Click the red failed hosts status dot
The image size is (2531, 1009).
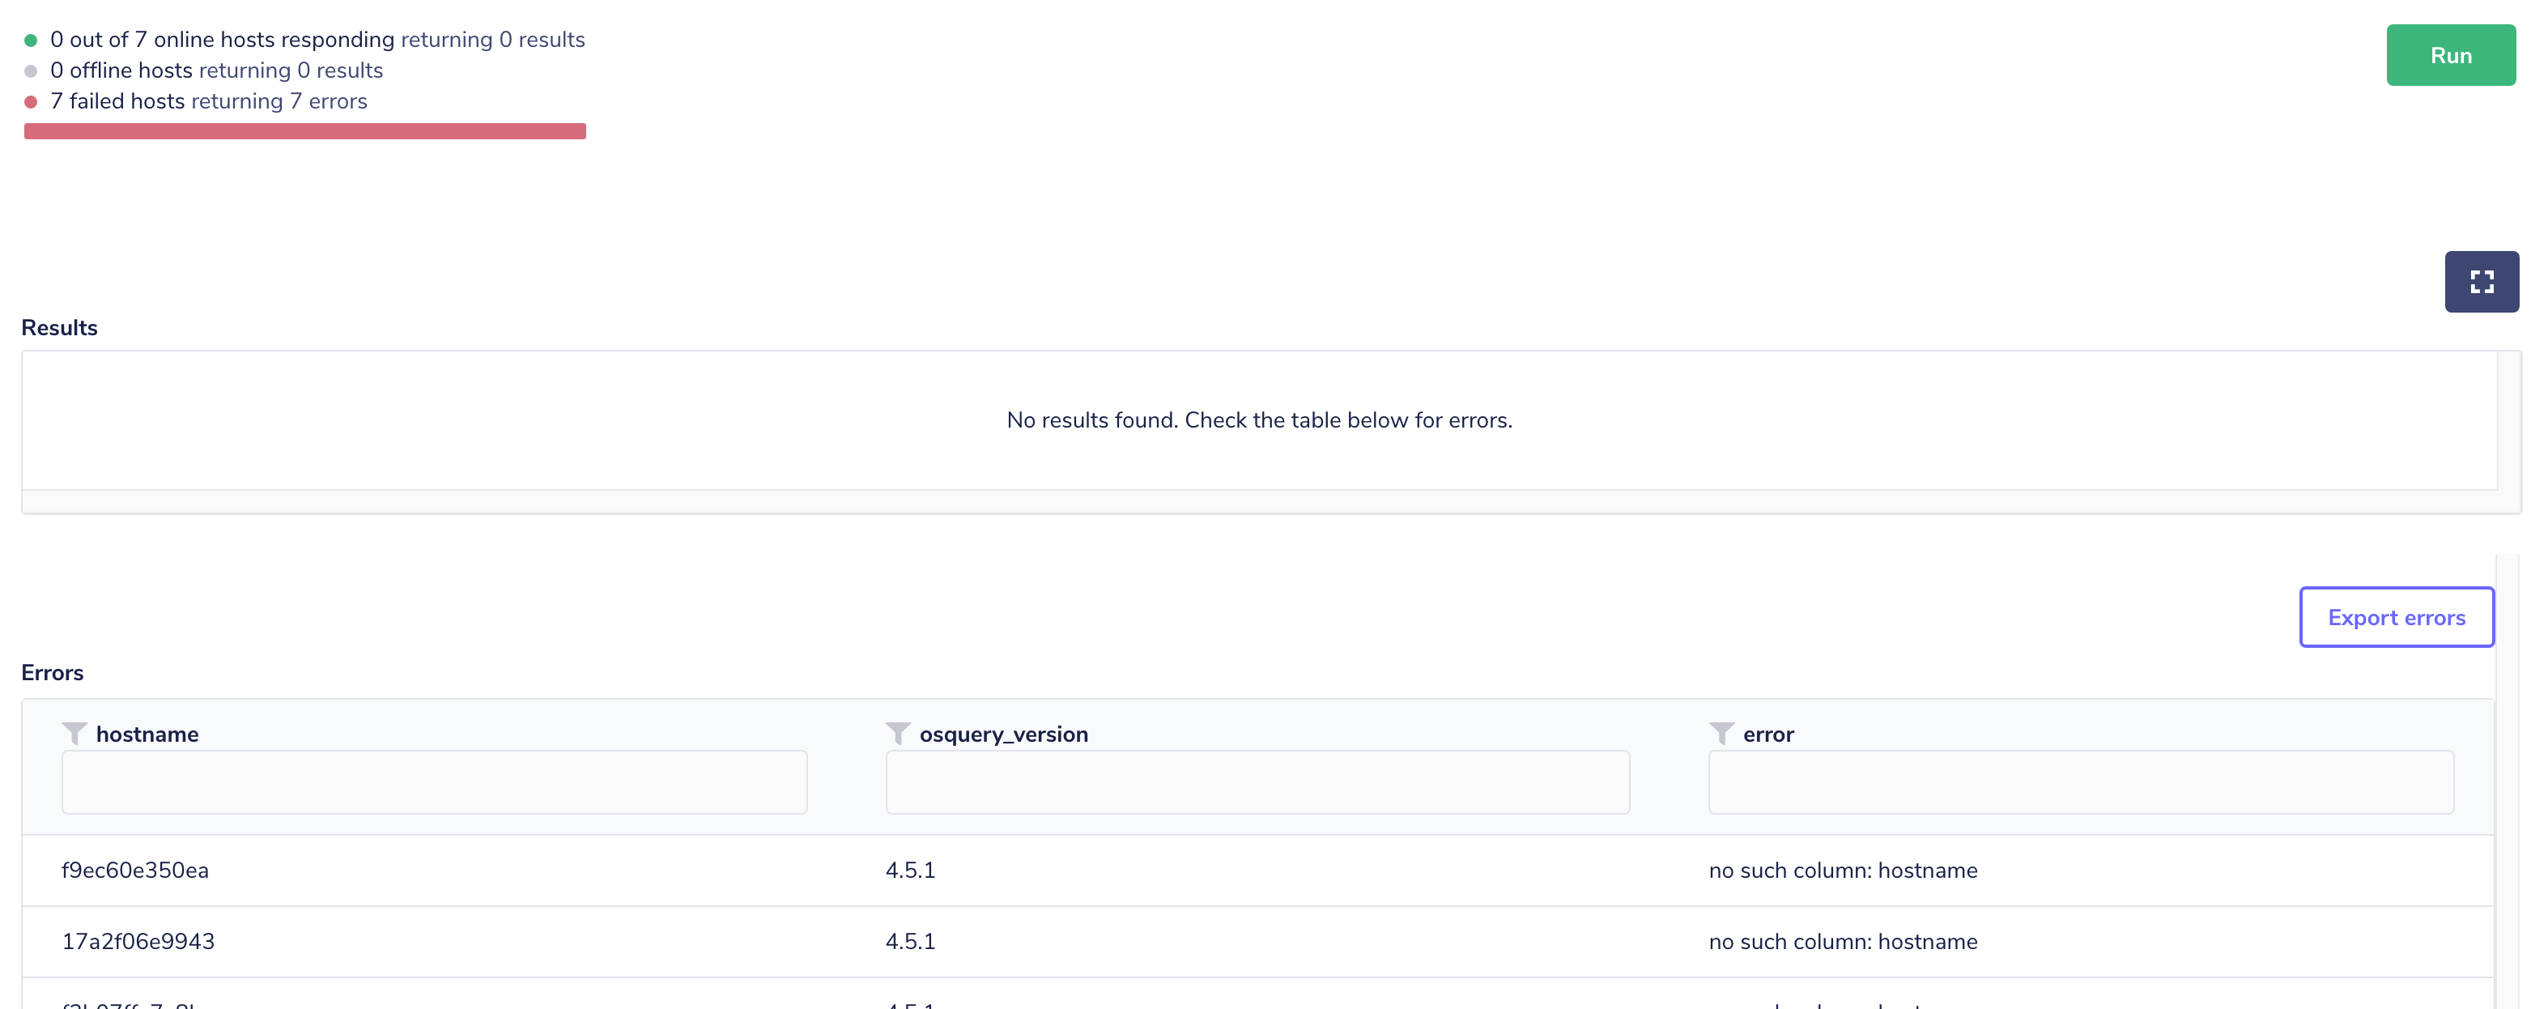[x=31, y=101]
